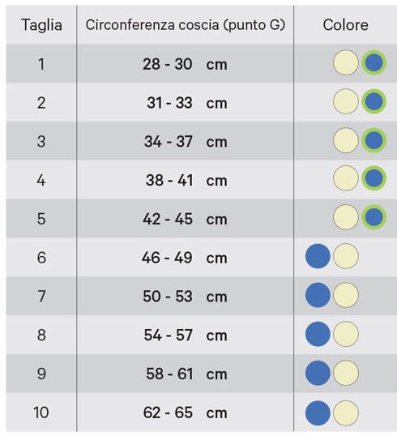The height and width of the screenshot is (436, 397).
Task: Choose the beige color for size 3
Action: (x=346, y=140)
